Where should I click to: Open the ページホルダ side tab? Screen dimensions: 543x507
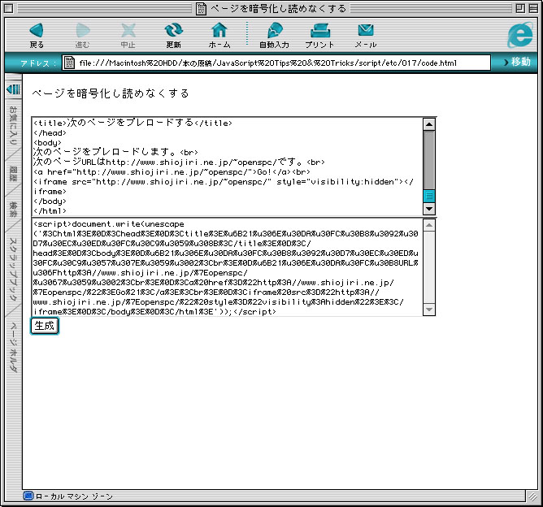(13, 347)
